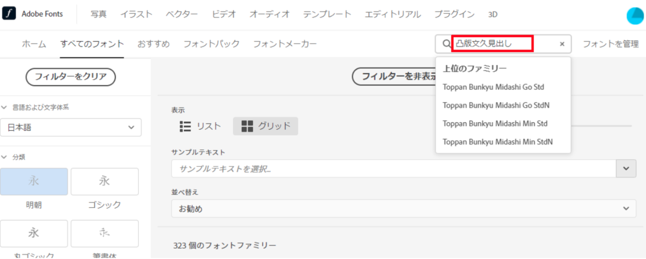Open the テンプレート menu

tap(327, 15)
